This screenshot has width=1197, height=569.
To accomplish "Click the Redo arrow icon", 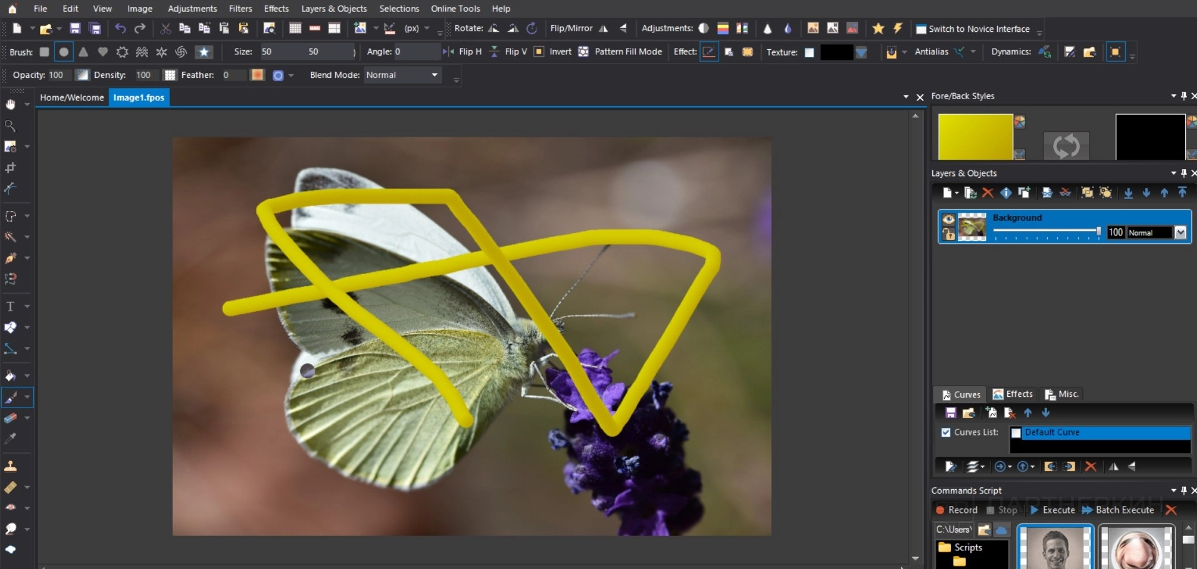I will coord(140,29).
